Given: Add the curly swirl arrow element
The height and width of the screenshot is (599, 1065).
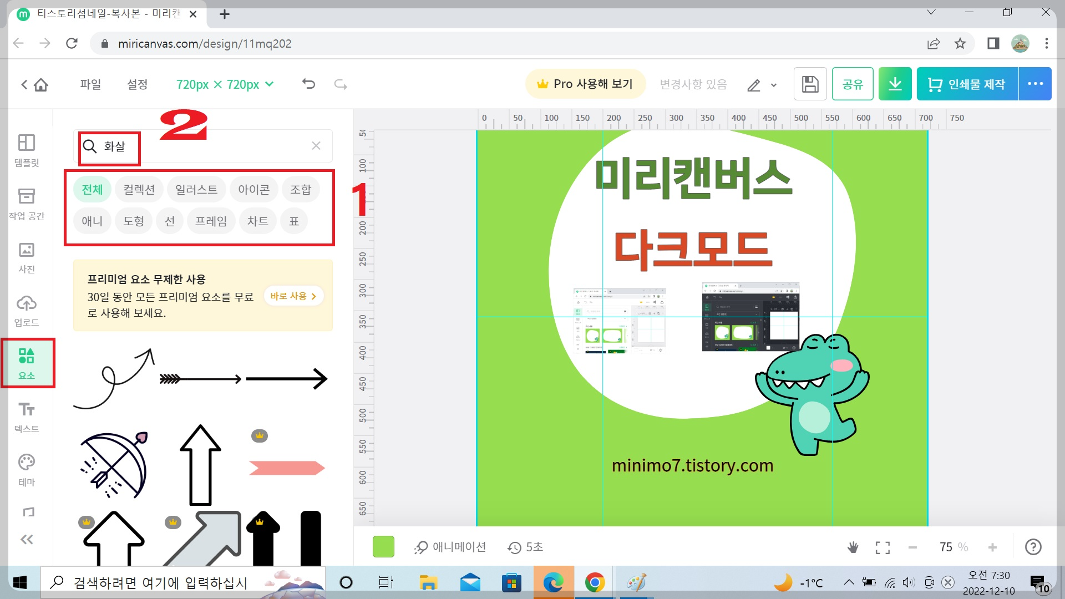Looking at the screenshot, I should point(114,379).
